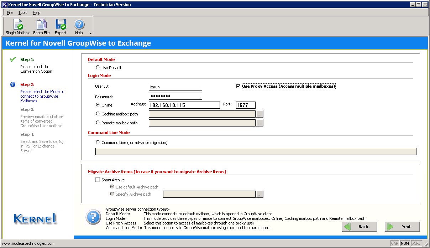Select the Online radio button
This screenshot has width=430, height=248.
(x=98, y=105)
